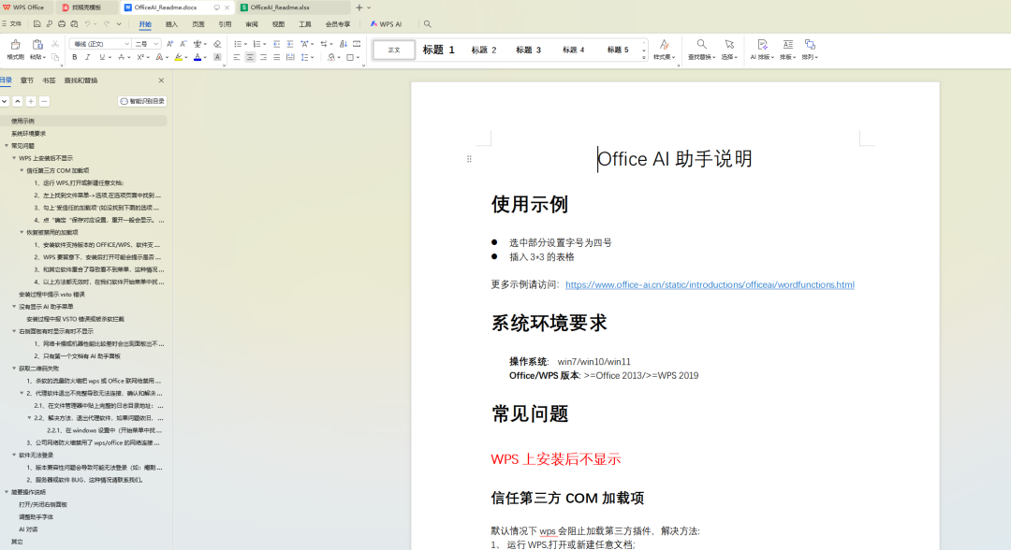Toggle character shading (A box) button
1011x550 pixels.
coord(217,57)
